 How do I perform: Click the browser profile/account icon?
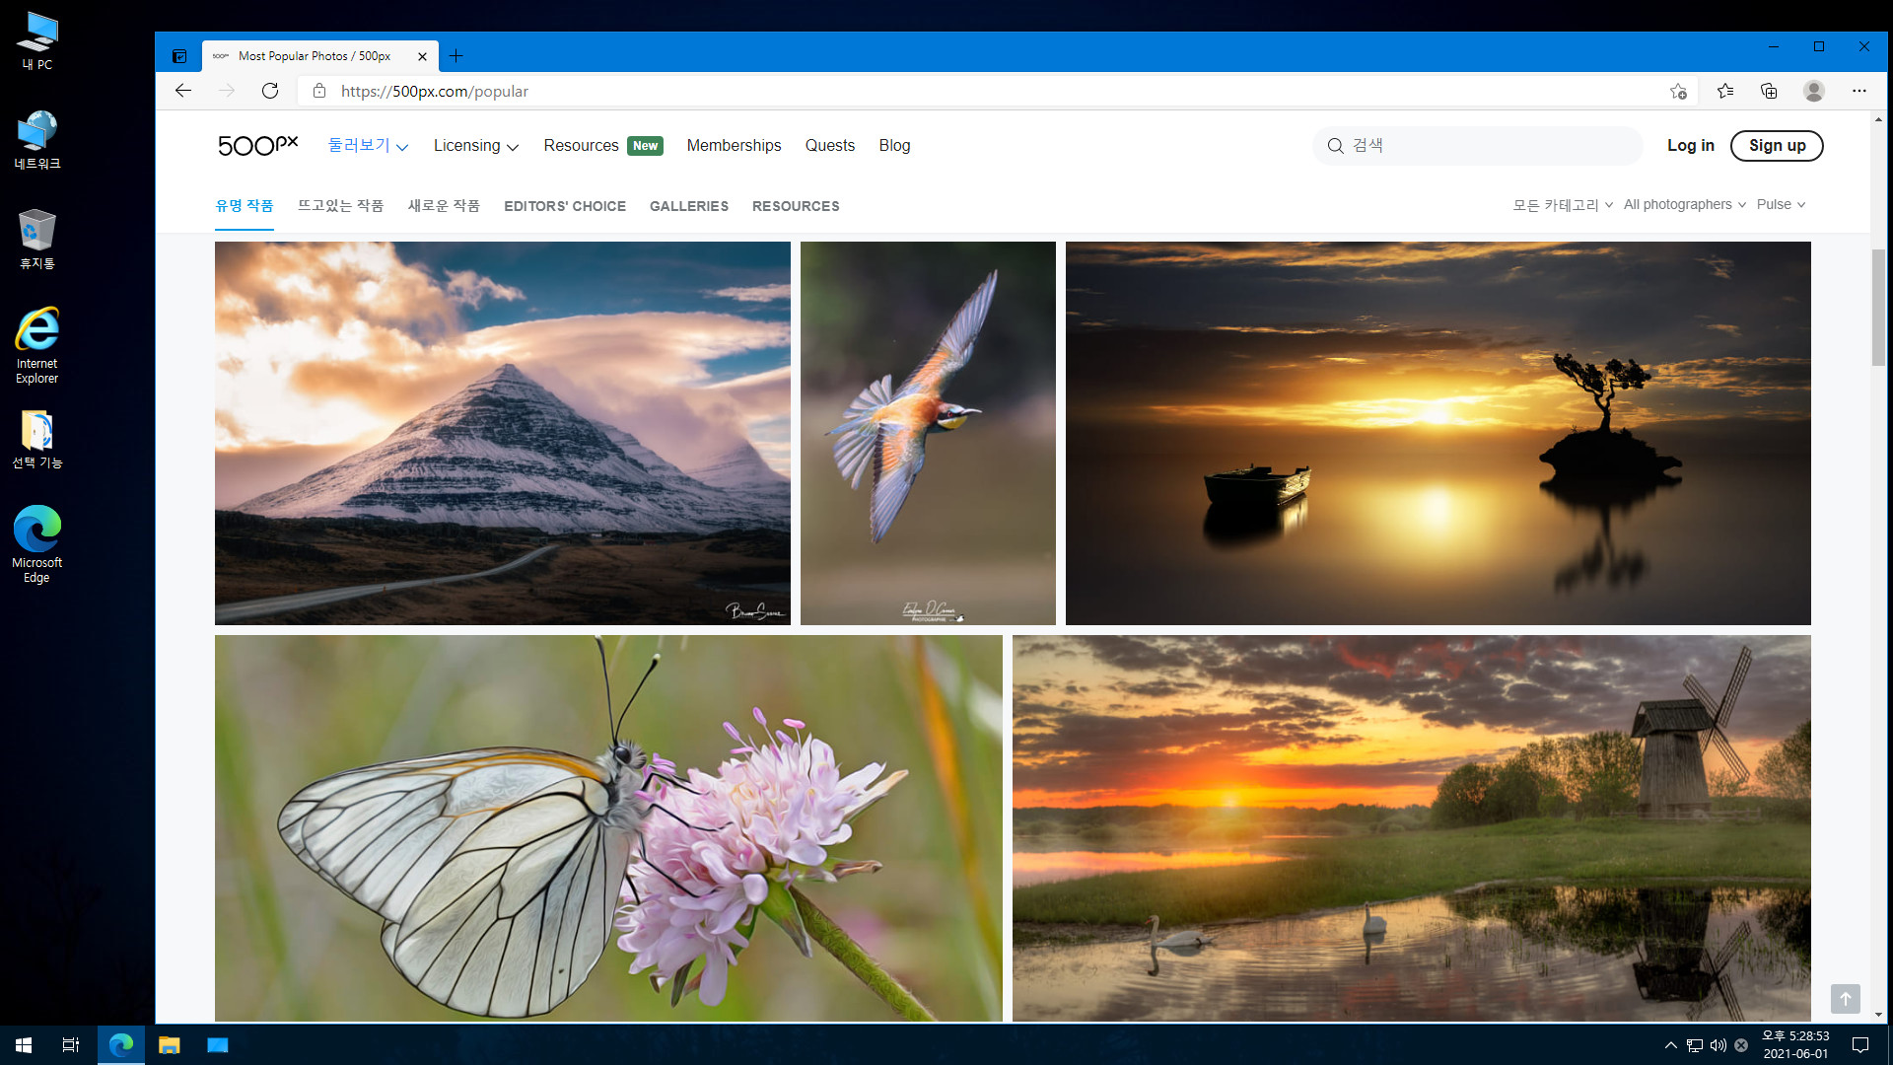tap(1814, 91)
